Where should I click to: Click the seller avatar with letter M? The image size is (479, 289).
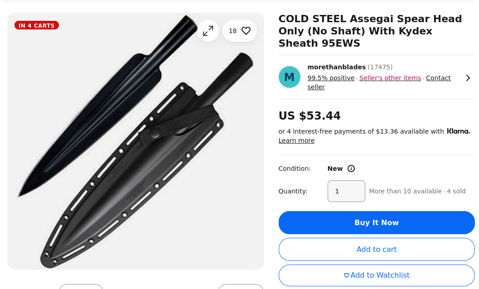(x=290, y=77)
